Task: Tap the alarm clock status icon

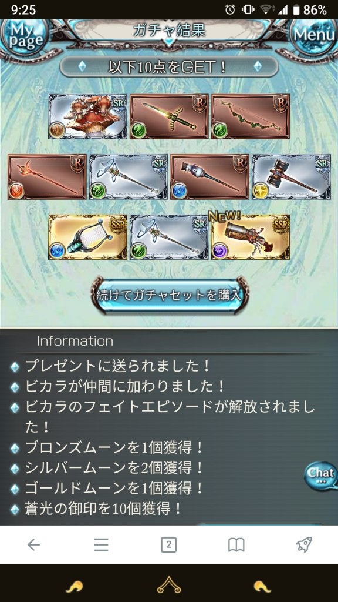Action: click(x=230, y=9)
